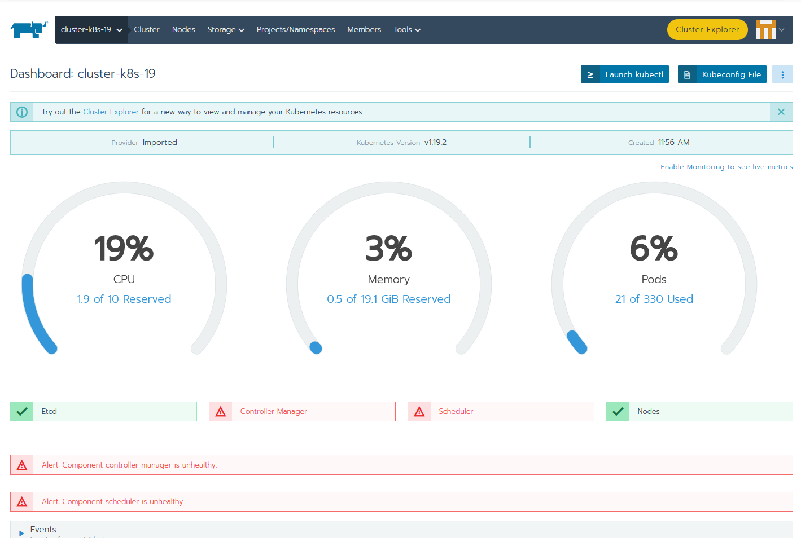Viewport: 801px width, 538px height.
Task: Dismiss the Cluster Explorer banner
Action: (x=781, y=112)
